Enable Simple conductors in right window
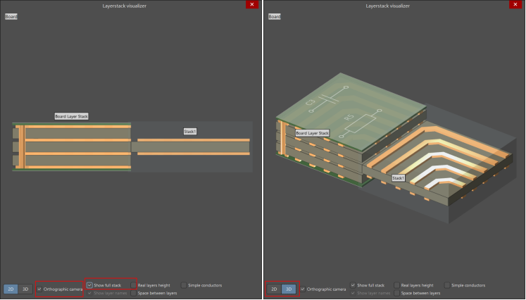Viewport: 526px width, 300px height. [448, 285]
